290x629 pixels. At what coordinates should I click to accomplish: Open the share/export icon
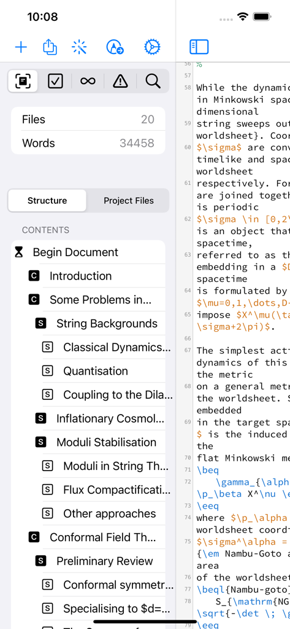tap(50, 47)
